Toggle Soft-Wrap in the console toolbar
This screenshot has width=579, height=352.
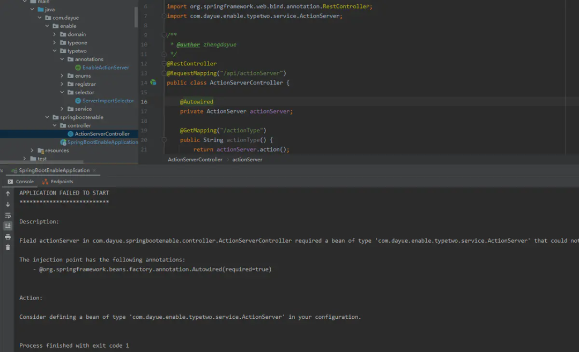pyautogui.click(x=8, y=215)
